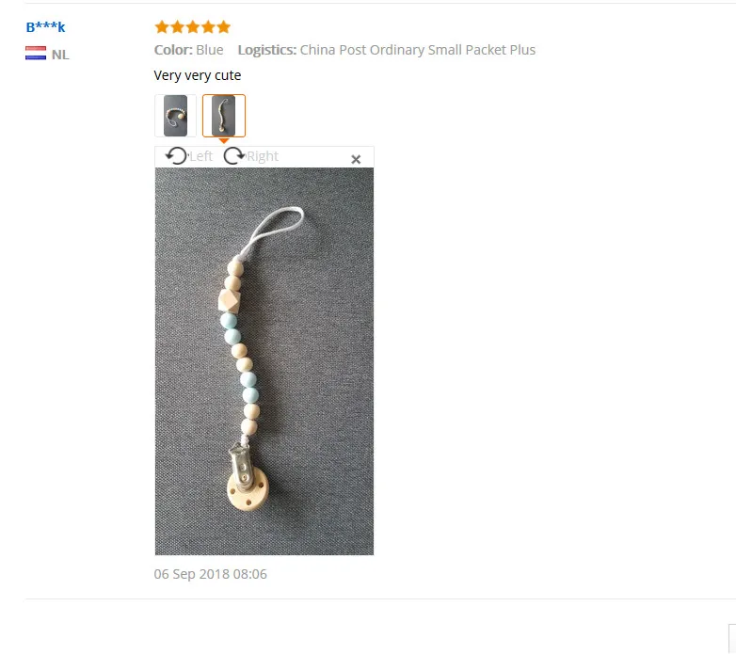736x654 pixels.
Task: Click the orange pointer triangle below selected thumbnail
Action: (224, 141)
